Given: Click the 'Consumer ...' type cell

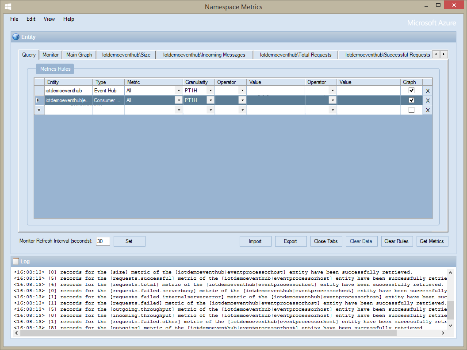Looking at the screenshot, I should 109,100.
